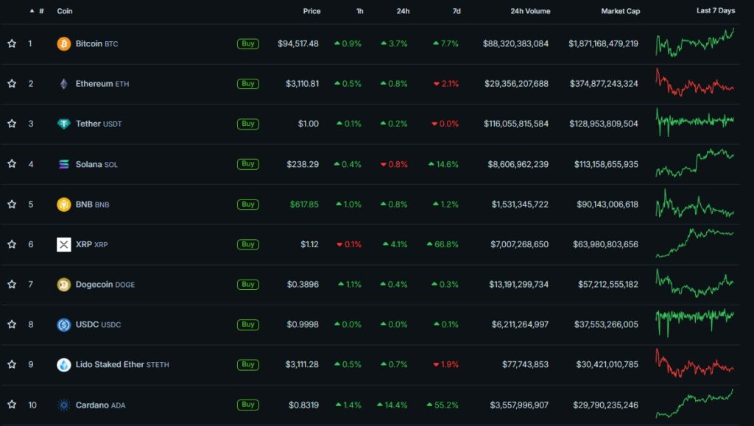Click the Cardano ADA logo
The image size is (754, 426).
click(x=65, y=405)
